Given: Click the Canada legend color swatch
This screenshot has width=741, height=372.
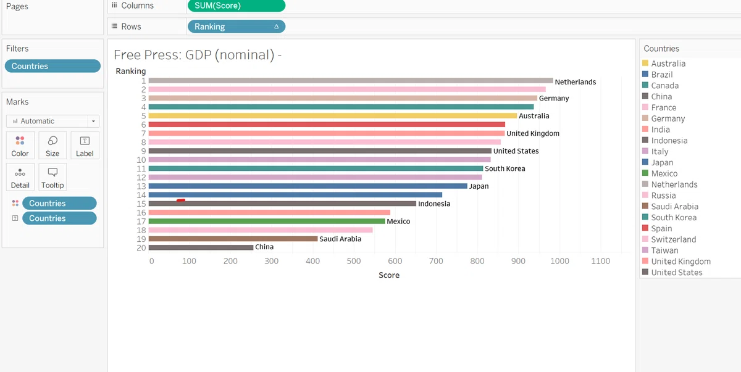Looking at the screenshot, I should (x=645, y=85).
